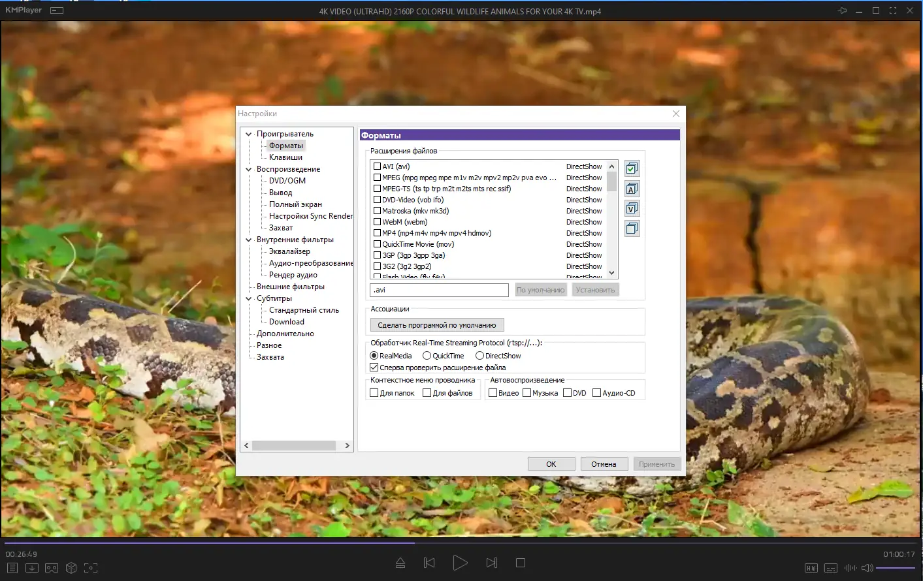Click the OK button

[x=551, y=464]
